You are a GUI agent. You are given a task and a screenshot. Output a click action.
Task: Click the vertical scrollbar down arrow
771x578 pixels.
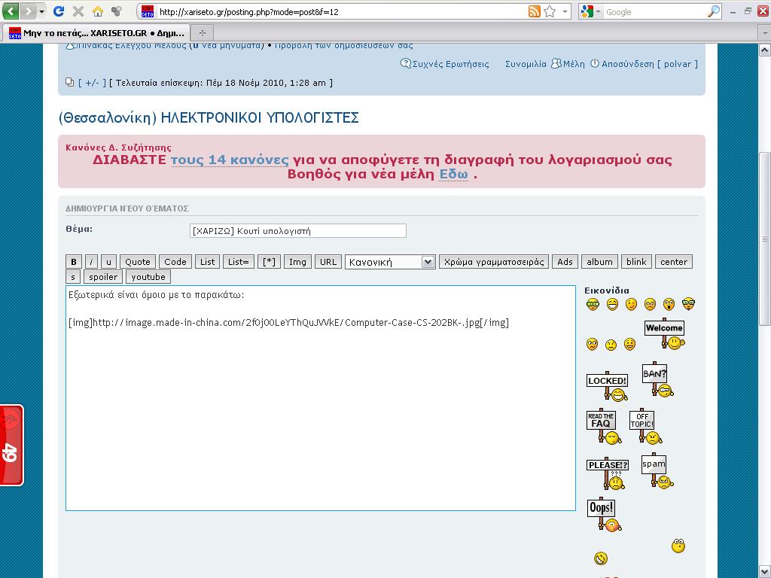pyautogui.click(x=765, y=571)
